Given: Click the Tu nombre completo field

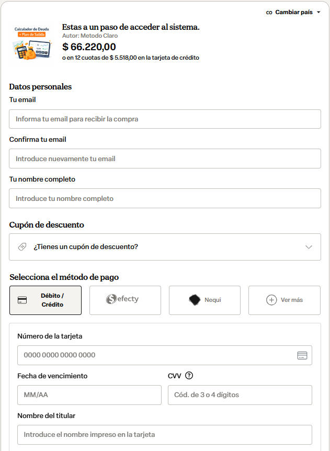Looking at the screenshot, I should click(165, 199).
